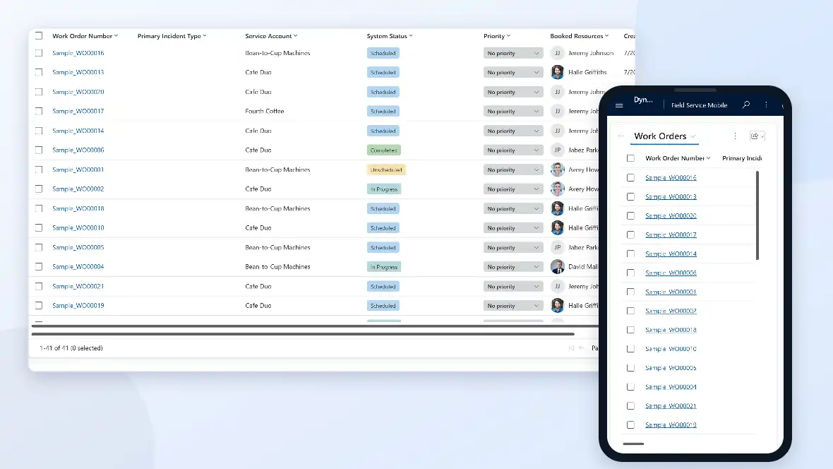
Task: Click Halle avatar in the WO00019 row
Action: click(557, 306)
